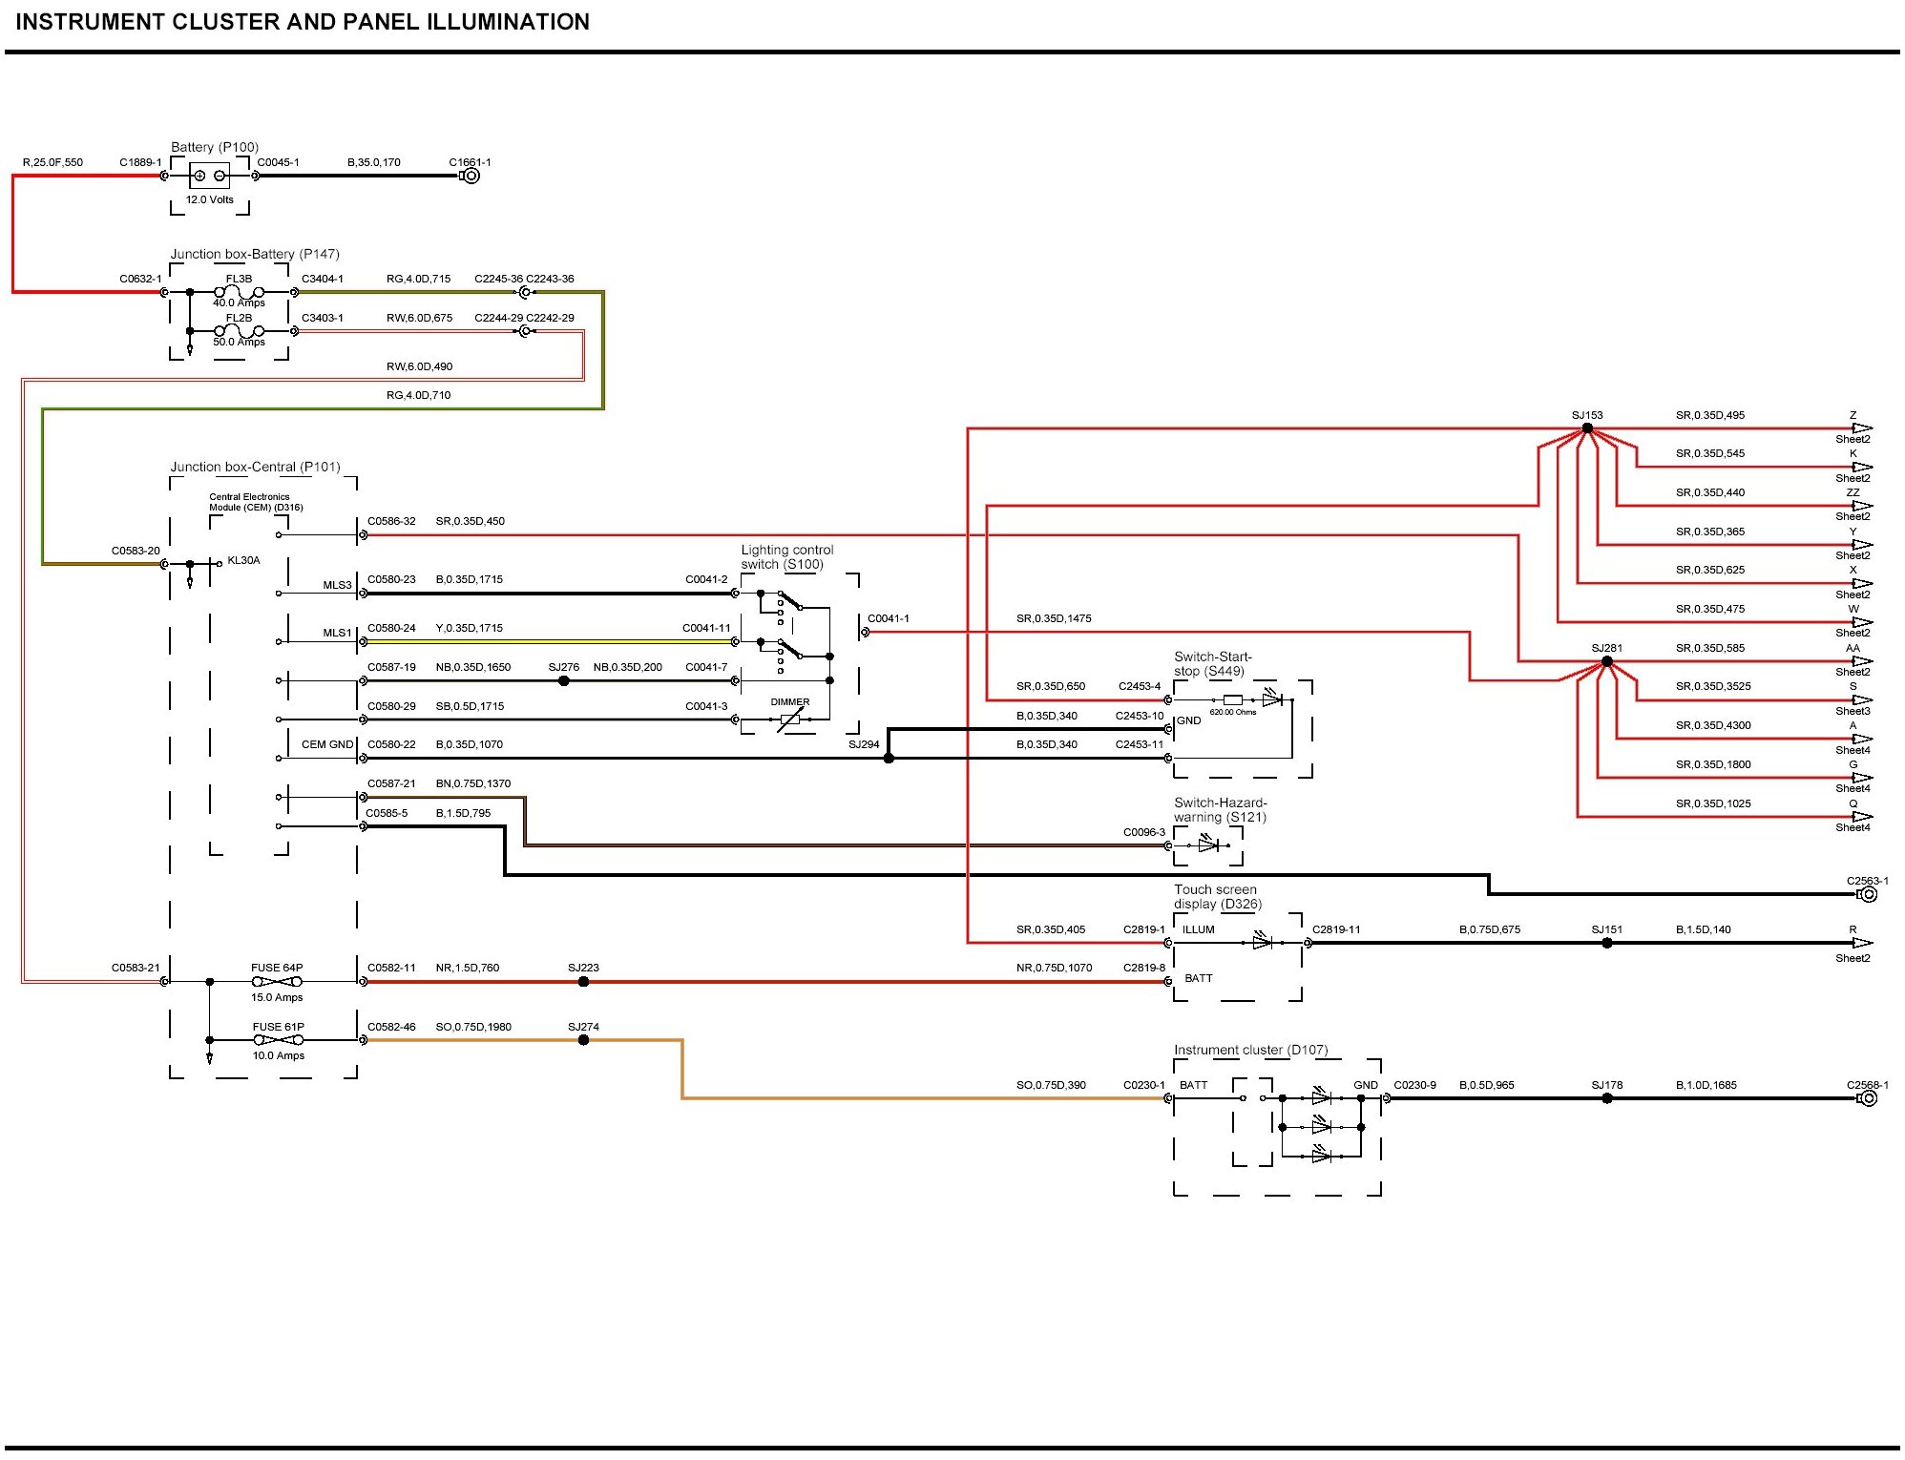The width and height of the screenshot is (1905, 1460).
Task: Click the FL2B 50 Amps fuse symbol
Action: pos(239,331)
